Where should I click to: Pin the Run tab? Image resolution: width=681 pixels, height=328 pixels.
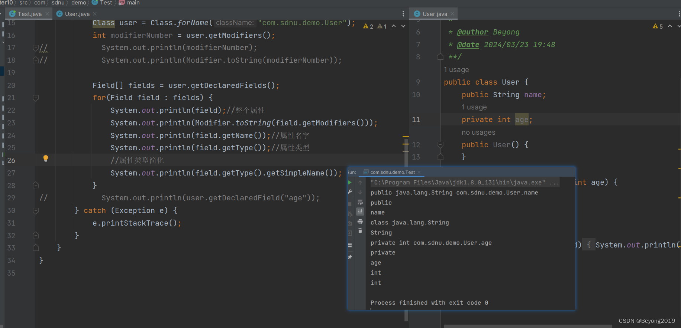349,257
